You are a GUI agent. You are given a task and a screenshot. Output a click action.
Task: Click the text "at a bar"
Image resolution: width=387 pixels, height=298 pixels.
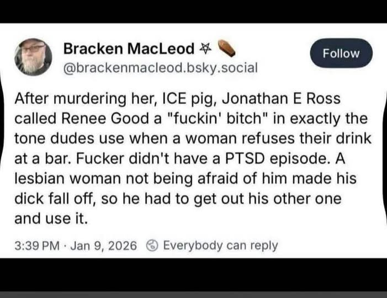tap(43, 159)
